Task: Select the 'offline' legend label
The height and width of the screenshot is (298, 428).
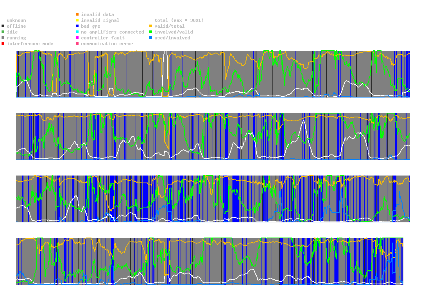Action: [x=16, y=26]
